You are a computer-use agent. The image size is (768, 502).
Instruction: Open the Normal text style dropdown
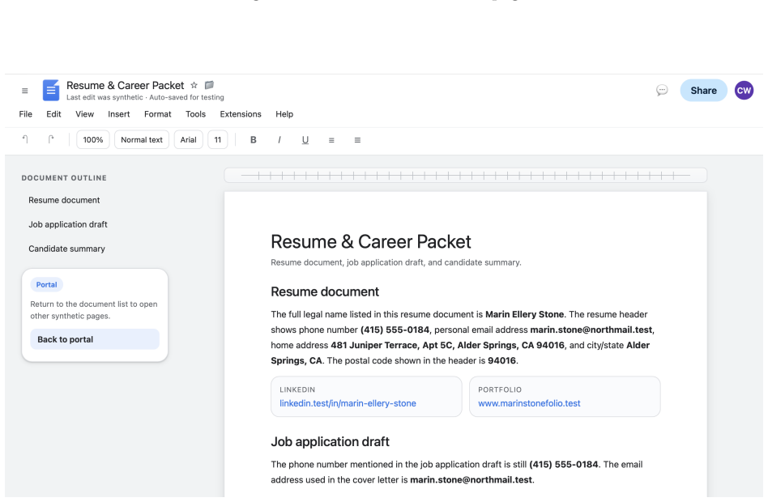pos(142,139)
